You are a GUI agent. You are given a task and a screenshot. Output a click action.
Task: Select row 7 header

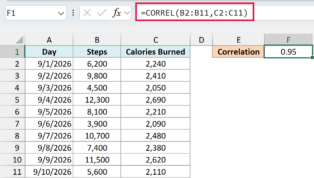point(13,124)
